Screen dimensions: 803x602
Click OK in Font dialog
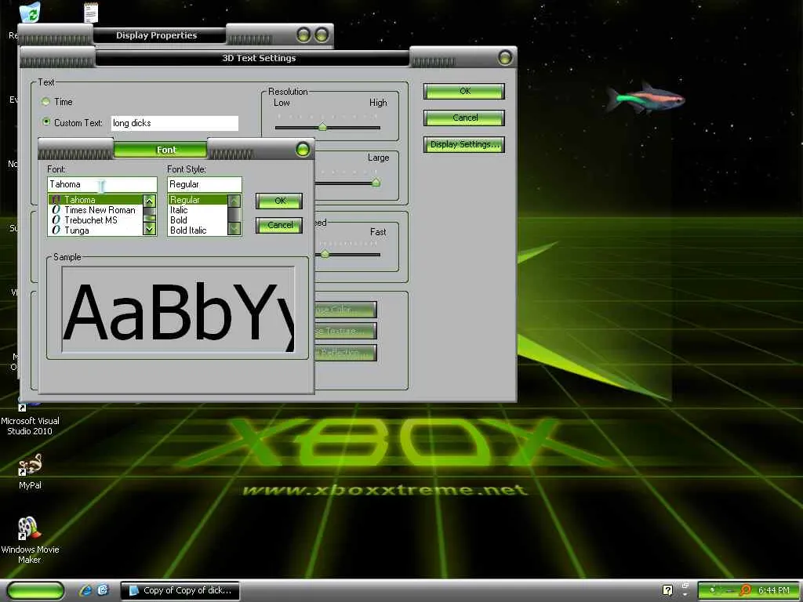(x=279, y=201)
